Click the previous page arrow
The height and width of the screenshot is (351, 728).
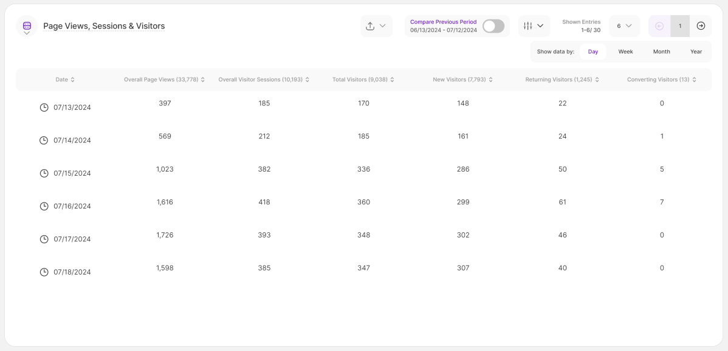click(x=659, y=26)
